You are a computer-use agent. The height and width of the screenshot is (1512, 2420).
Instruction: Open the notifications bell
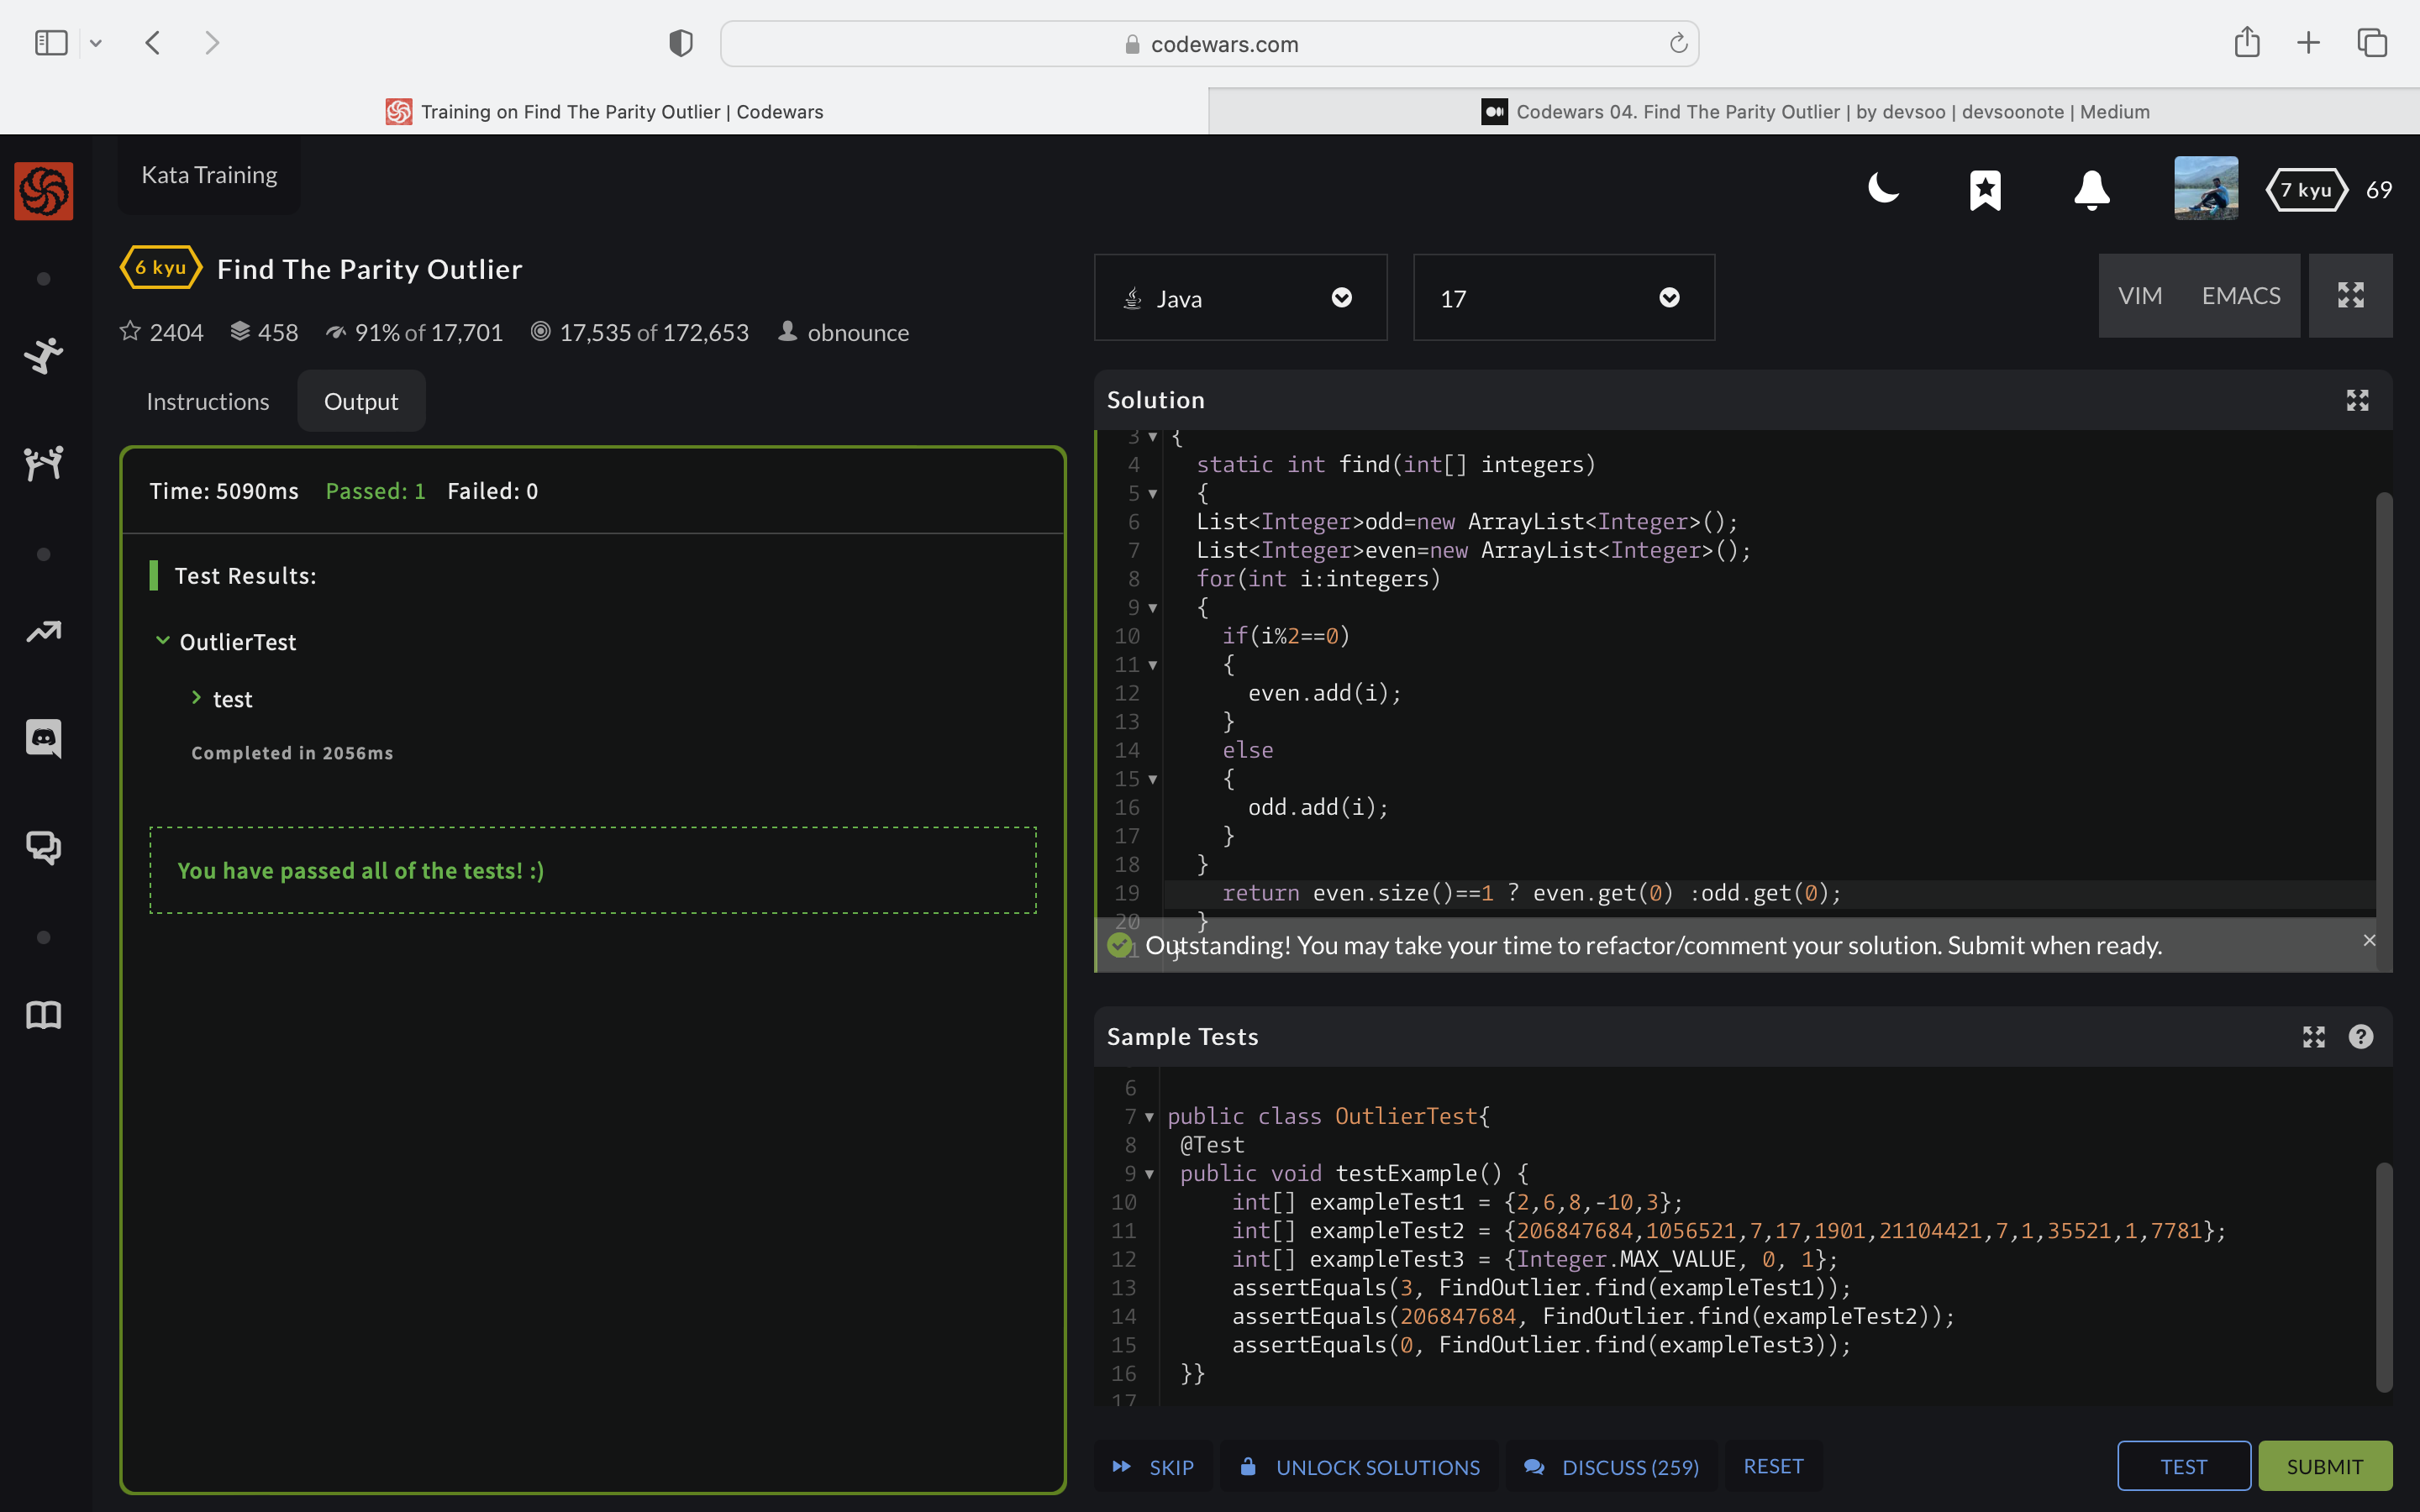pos(2091,189)
